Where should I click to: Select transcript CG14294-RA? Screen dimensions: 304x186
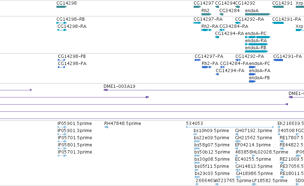tap(217, 37)
